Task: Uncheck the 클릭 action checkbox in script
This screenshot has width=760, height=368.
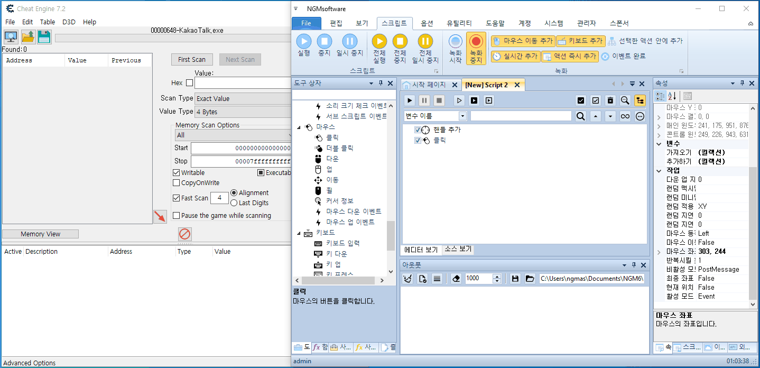Action: [x=418, y=141]
